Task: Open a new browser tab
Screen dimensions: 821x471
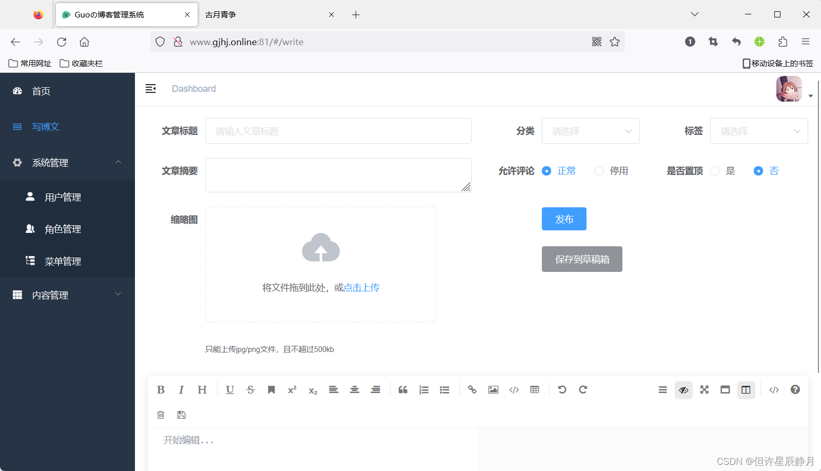Action: (x=356, y=14)
